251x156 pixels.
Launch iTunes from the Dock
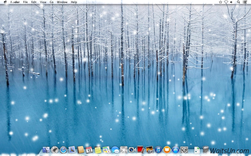click(158, 150)
